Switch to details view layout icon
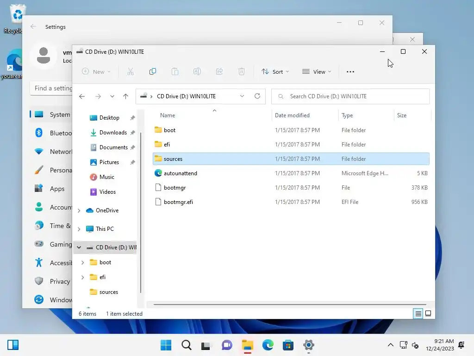This screenshot has height=356, width=474. tap(418, 314)
